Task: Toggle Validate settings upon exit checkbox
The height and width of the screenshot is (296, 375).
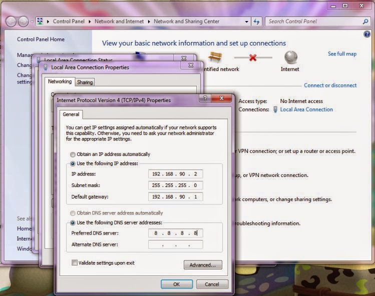Action: tap(75, 263)
